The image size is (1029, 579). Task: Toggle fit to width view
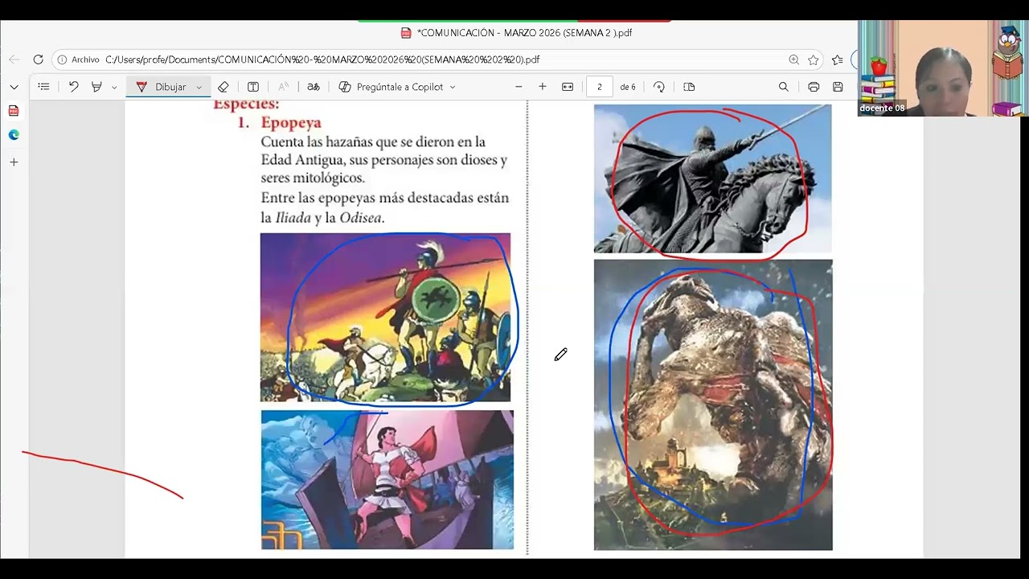[x=568, y=87]
